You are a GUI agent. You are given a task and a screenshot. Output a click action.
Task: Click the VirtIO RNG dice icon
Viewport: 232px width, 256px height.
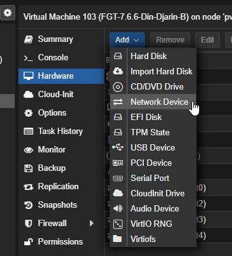(x=118, y=224)
